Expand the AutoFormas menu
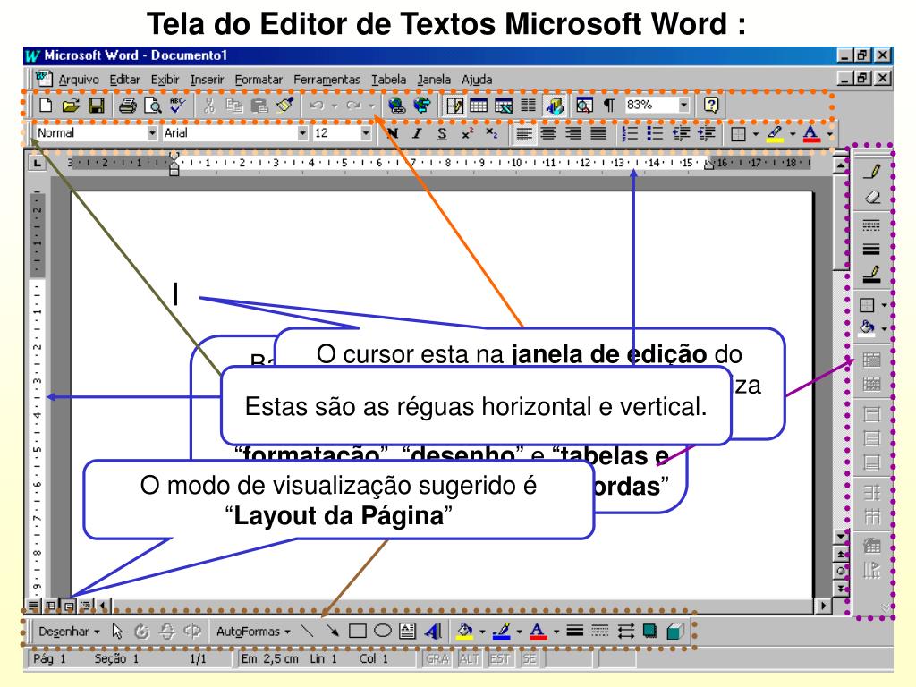916x687 pixels. (x=253, y=632)
